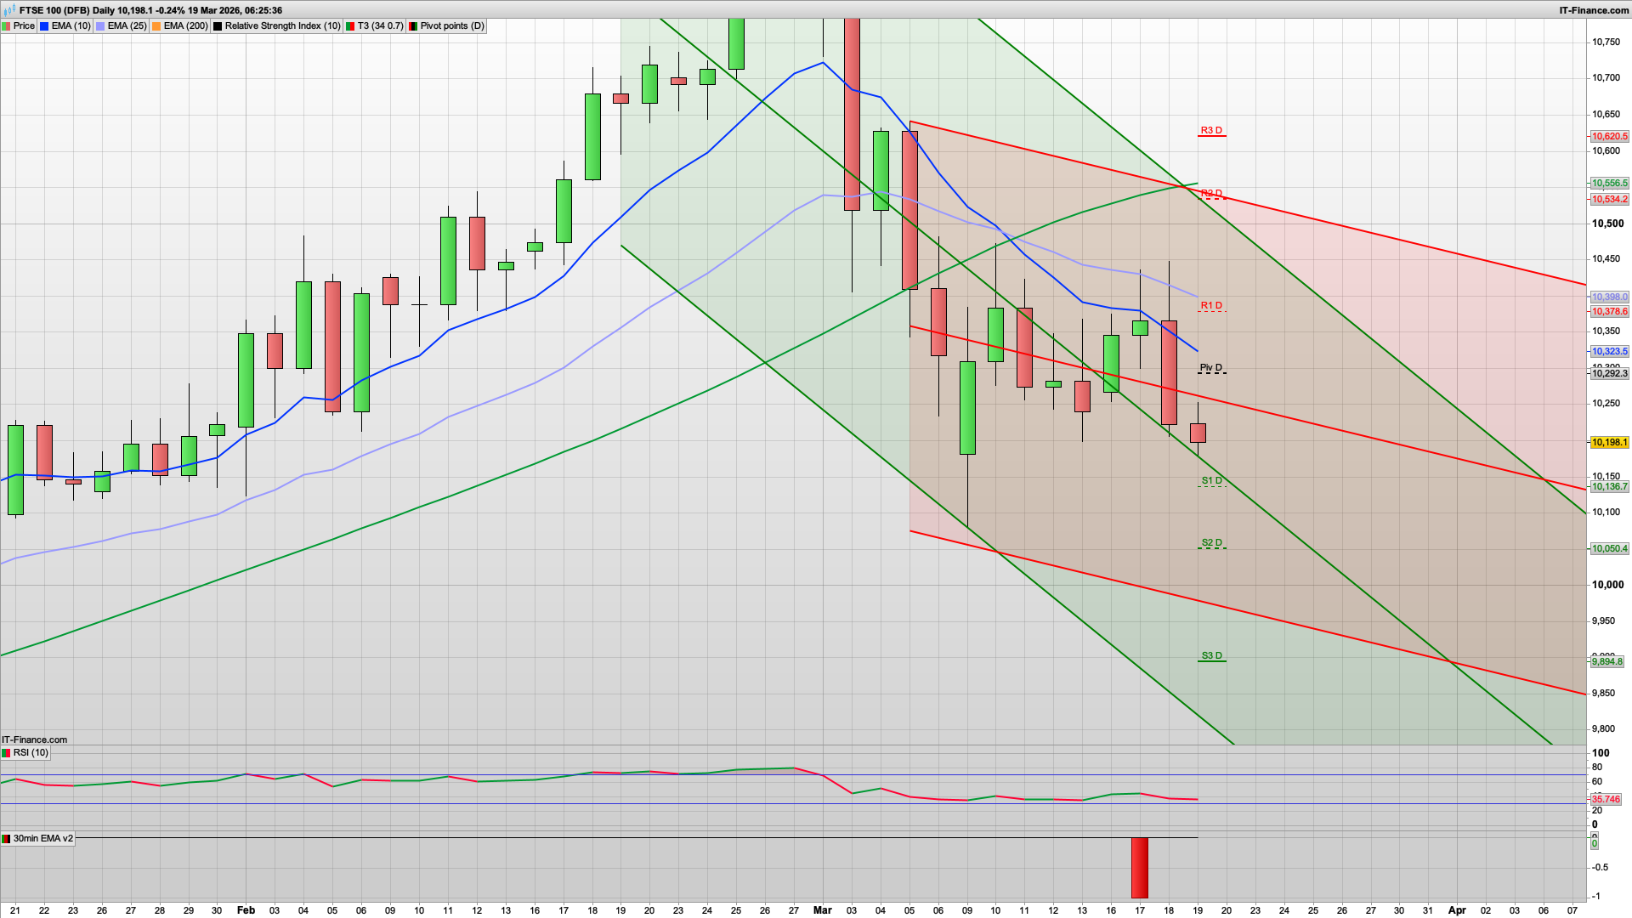Click the R3 D resistance label on the chart

tap(1210, 131)
